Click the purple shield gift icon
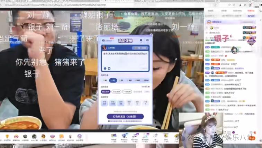This screenshot has height=148, width=262. click(79, 137)
